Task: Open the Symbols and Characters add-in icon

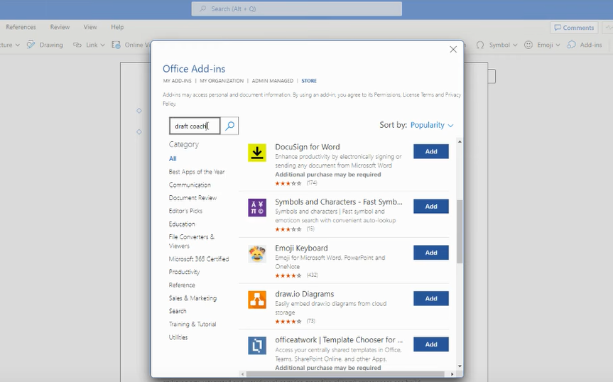Action: point(257,207)
